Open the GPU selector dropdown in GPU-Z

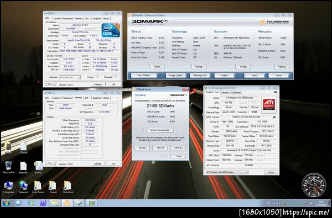[227, 172]
